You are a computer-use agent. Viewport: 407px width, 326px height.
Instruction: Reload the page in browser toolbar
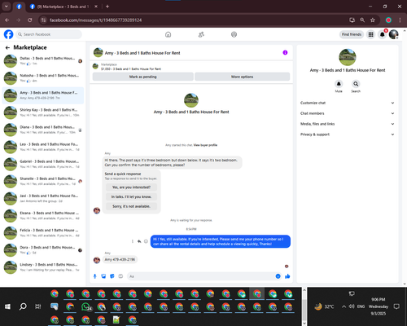[x=30, y=20]
